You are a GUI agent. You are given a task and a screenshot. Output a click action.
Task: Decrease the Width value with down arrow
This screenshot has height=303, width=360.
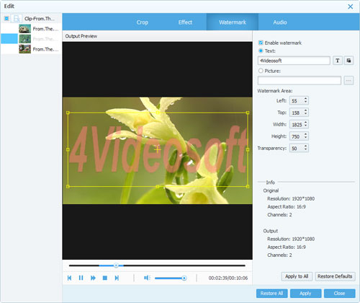pyautogui.click(x=305, y=126)
